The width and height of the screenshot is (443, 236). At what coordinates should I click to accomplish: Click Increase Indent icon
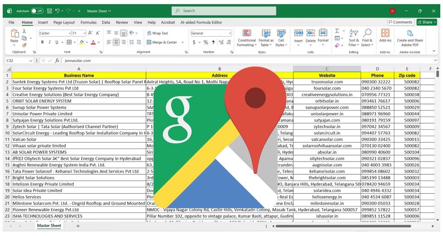pyautogui.click(x=139, y=42)
